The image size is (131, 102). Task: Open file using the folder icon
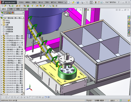click(x=73, y=3)
